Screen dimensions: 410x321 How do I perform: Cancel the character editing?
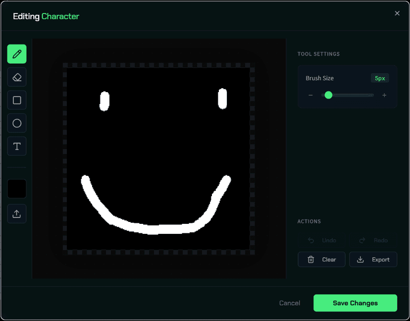click(290, 303)
